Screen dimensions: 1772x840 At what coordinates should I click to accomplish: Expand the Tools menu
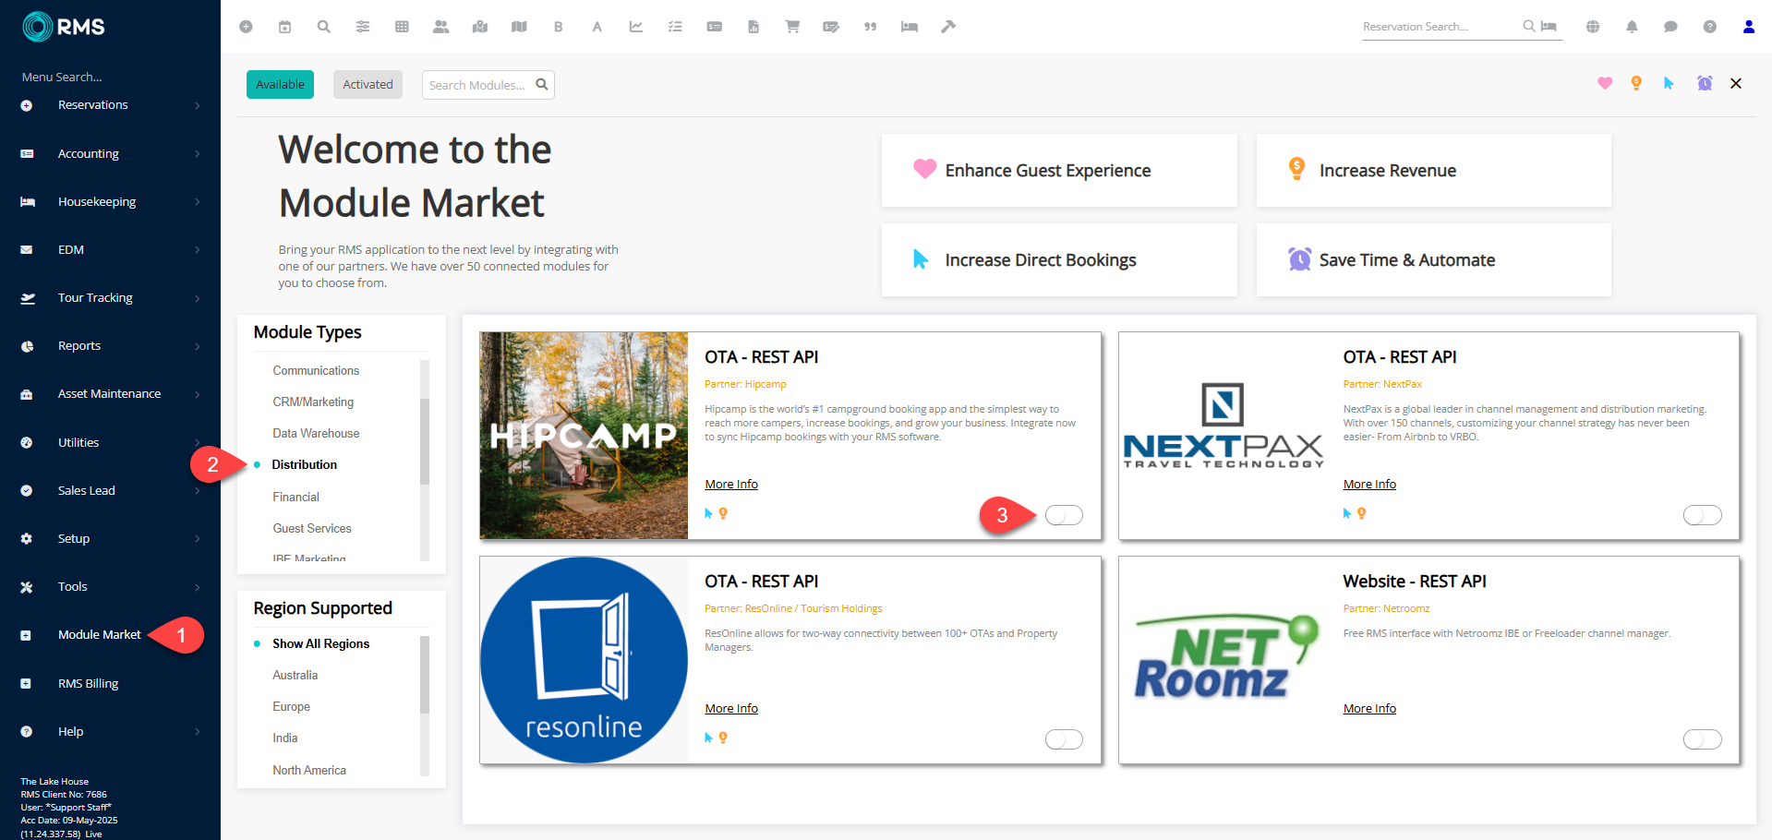click(x=110, y=586)
